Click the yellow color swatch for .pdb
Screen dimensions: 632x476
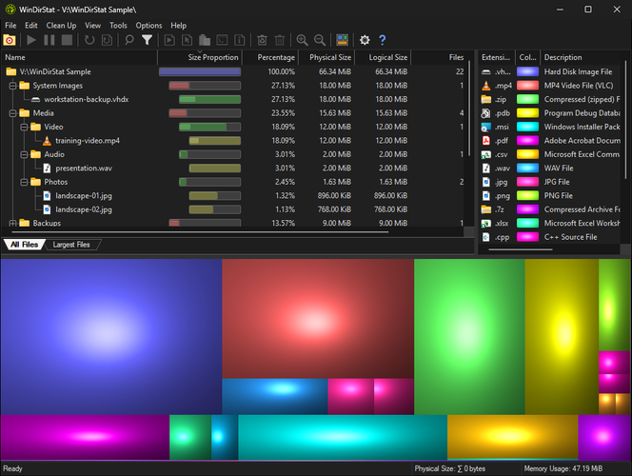coord(527,113)
